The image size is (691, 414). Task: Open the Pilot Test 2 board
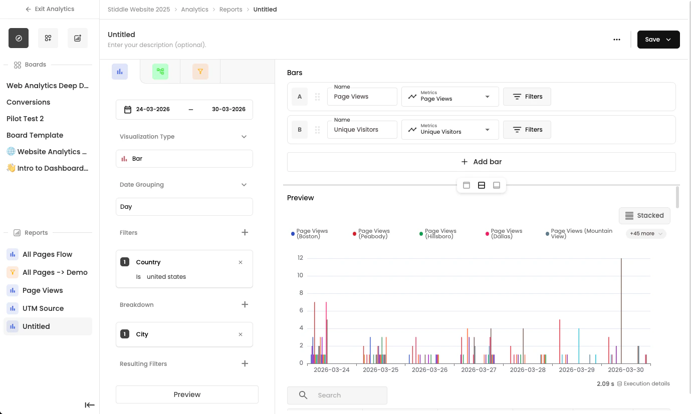[x=25, y=119]
